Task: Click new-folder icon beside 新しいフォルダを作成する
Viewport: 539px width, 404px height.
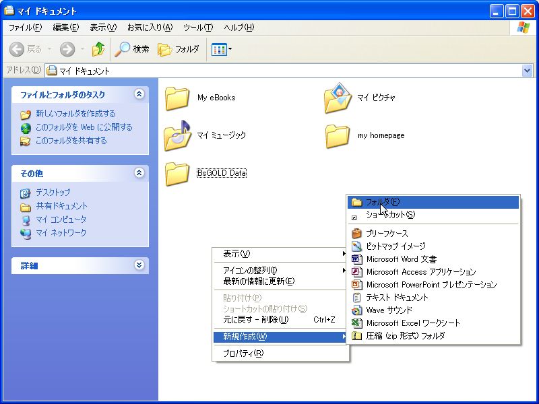Action: tap(26, 114)
